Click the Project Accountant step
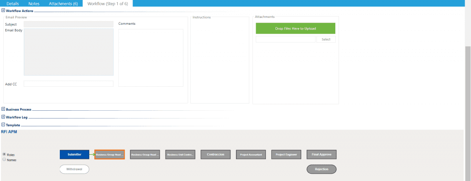Image resolution: width=471 pixels, height=181 pixels. click(x=251, y=155)
